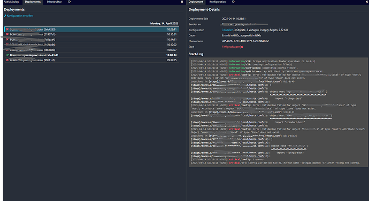The image size is (369, 201).
Task: Open the Aktivitätslog tab
Action: tap(11, 2)
